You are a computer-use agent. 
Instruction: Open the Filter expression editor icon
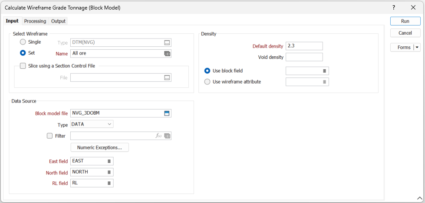tap(159, 136)
